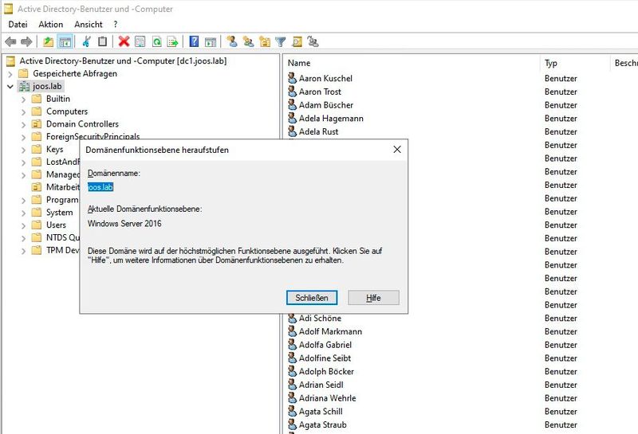
Task: Select the Computers tree item
Action: 67,111
